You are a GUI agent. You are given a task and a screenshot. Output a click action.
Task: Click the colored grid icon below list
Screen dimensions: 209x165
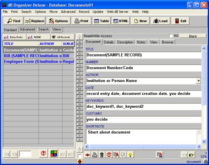click(54, 153)
